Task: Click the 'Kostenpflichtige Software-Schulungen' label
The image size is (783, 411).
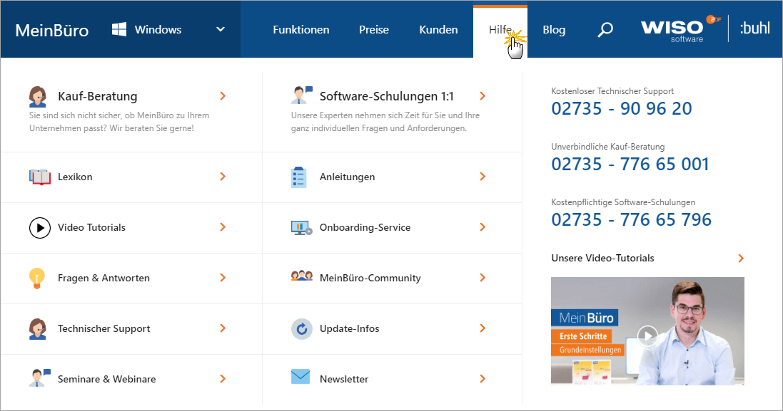Action: click(x=623, y=202)
